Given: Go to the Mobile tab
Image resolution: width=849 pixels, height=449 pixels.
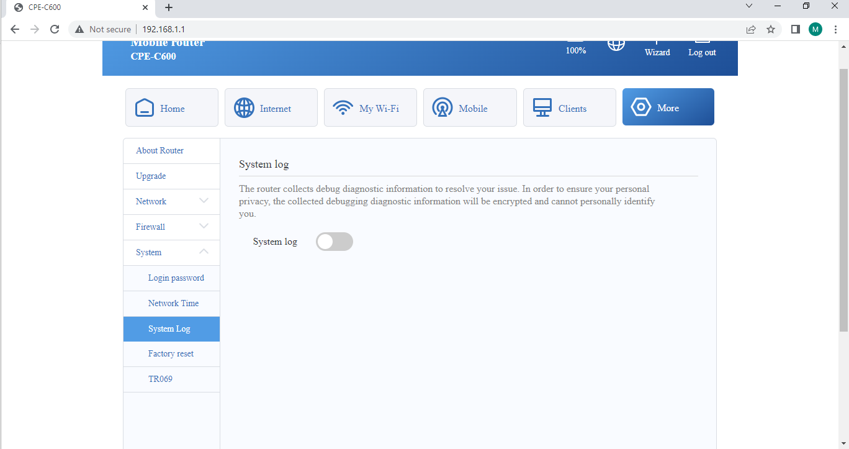Looking at the screenshot, I should (470, 107).
